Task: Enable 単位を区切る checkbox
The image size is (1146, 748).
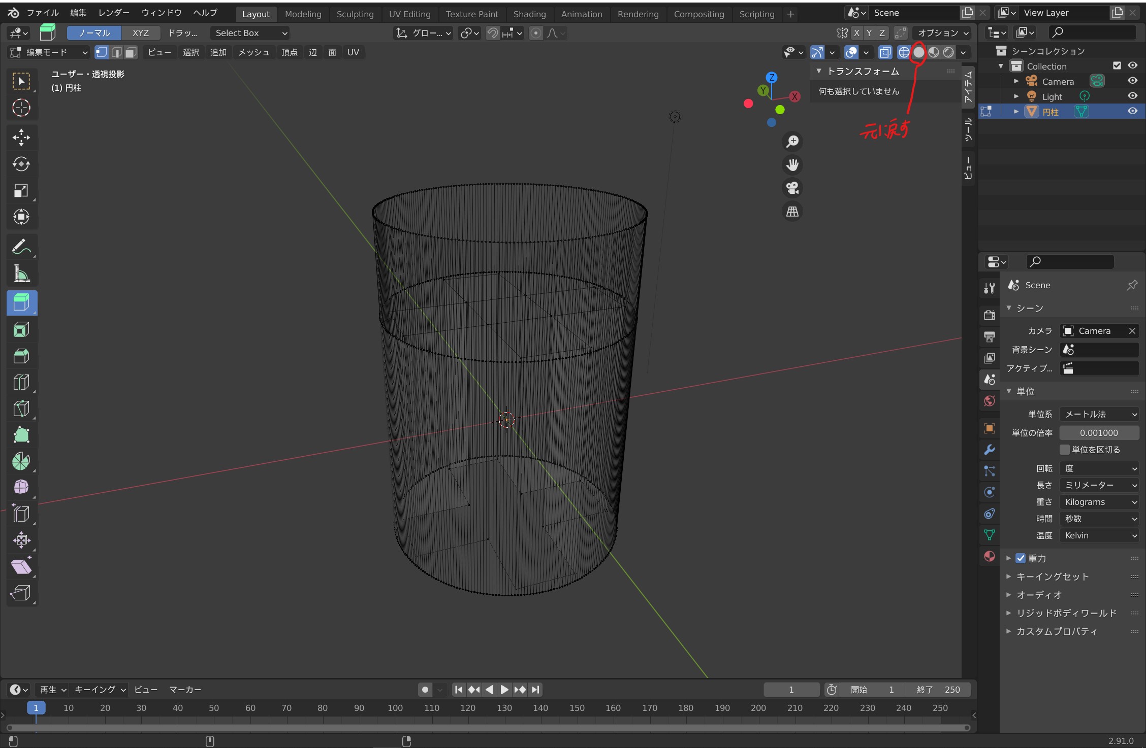Action: point(1064,450)
